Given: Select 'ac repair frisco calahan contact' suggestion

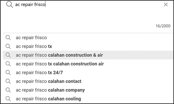Looking at the screenshot, I should (x=88, y=81).
